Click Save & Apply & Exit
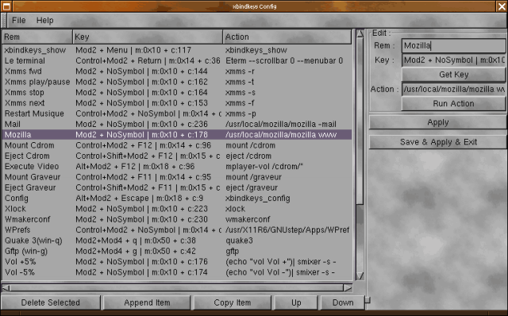 (438, 142)
